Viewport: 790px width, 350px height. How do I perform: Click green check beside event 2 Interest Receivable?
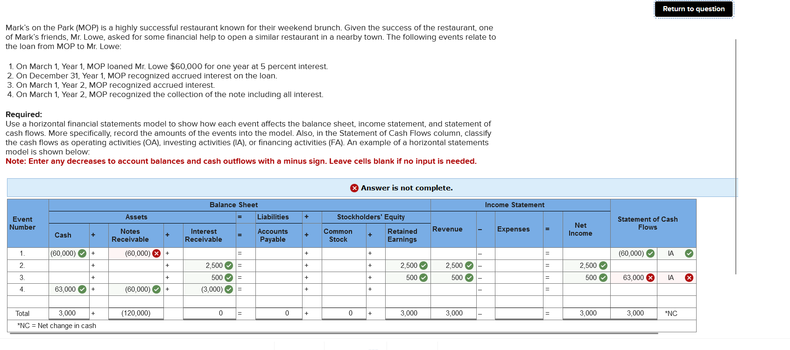[229, 266]
